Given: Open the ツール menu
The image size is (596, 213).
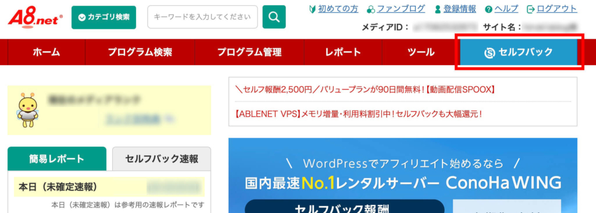Looking at the screenshot, I should (x=421, y=52).
